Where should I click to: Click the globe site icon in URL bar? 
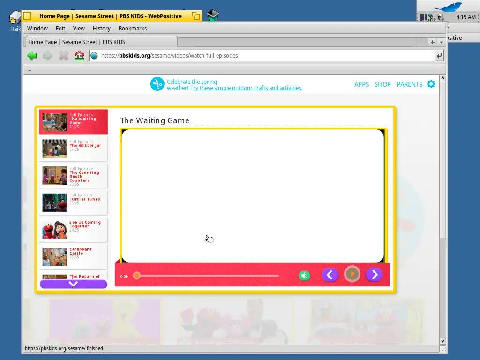94,56
